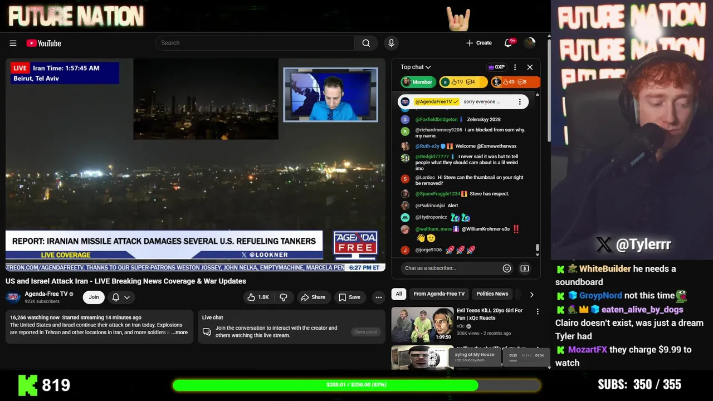Click the 923K subscribers text
Viewport: 713px width, 401px height.
pos(42,302)
